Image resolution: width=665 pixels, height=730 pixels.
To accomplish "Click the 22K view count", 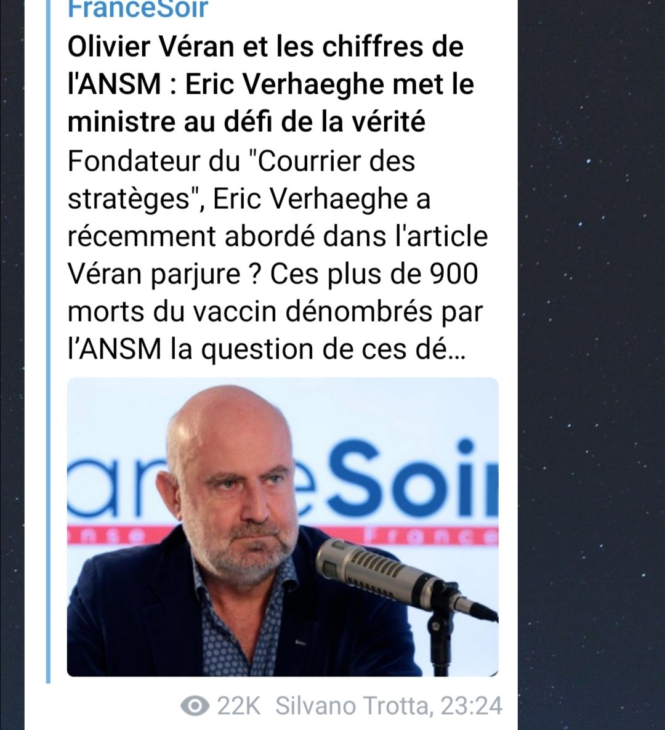I will tap(238, 706).
